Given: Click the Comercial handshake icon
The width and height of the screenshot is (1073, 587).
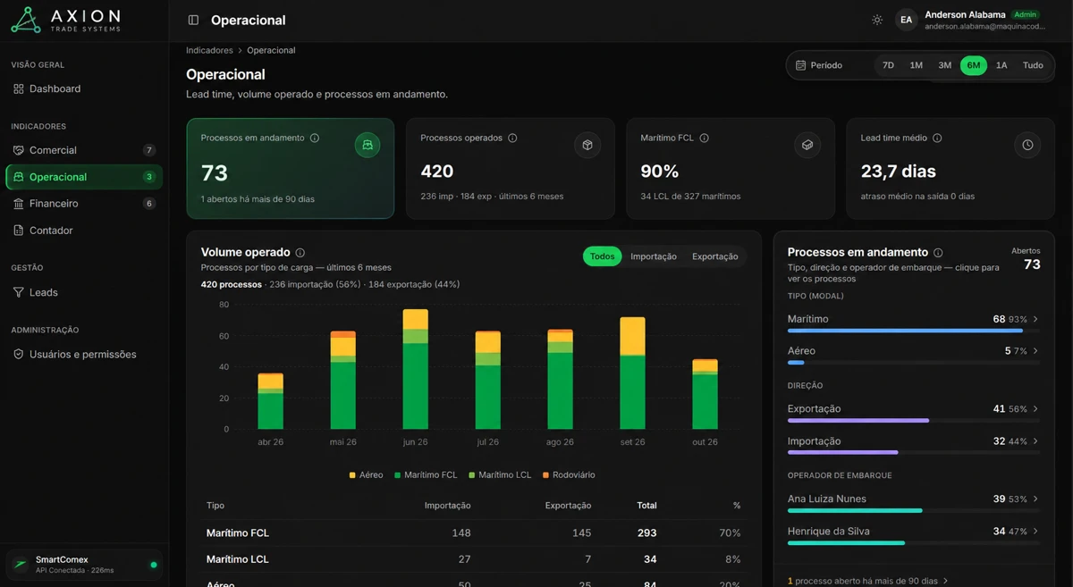Looking at the screenshot, I should (x=19, y=150).
